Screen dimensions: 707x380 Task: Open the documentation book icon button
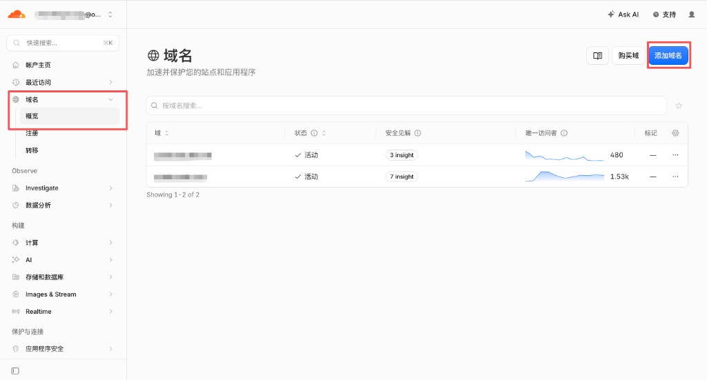click(x=597, y=55)
